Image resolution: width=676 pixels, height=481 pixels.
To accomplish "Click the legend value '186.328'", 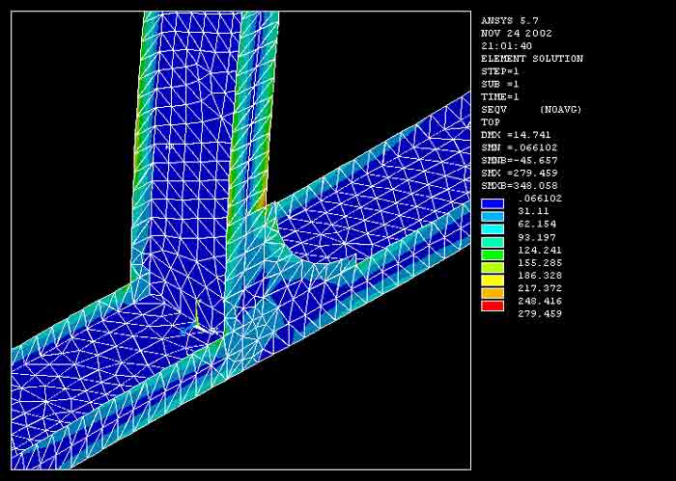I will (x=540, y=276).
